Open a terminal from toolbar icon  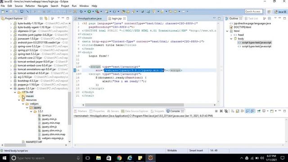[22, 12]
